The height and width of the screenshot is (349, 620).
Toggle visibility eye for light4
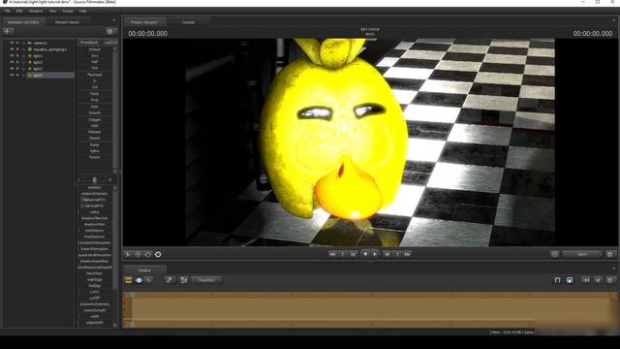click(12, 75)
